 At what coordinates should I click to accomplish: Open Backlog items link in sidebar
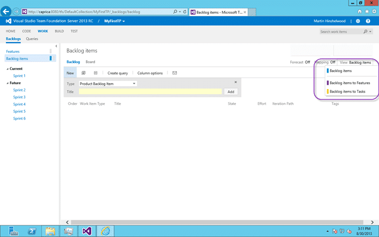pyautogui.click(x=17, y=58)
